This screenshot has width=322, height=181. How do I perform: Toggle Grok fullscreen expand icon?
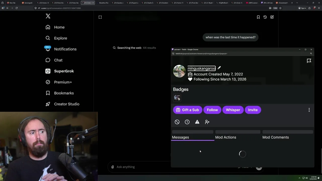click(x=100, y=17)
